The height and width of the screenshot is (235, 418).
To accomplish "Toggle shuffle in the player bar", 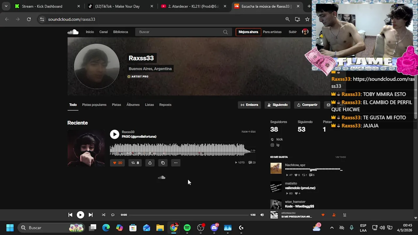I will [104, 215].
